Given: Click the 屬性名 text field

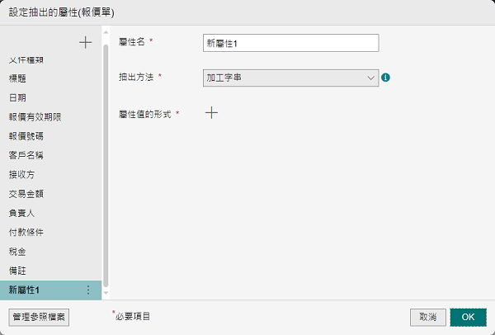Looking at the screenshot, I should pyautogui.click(x=290, y=43).
